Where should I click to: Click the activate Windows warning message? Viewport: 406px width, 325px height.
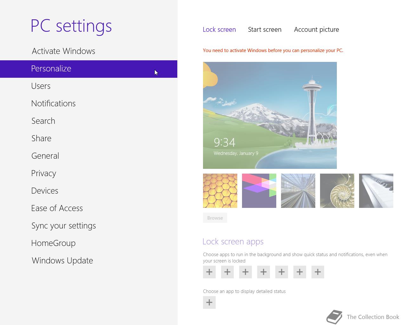(x=273, y=50)
